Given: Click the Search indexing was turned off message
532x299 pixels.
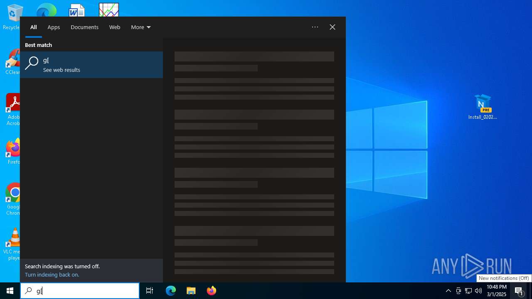Looking at the screenshot, I should pos(62,267).
